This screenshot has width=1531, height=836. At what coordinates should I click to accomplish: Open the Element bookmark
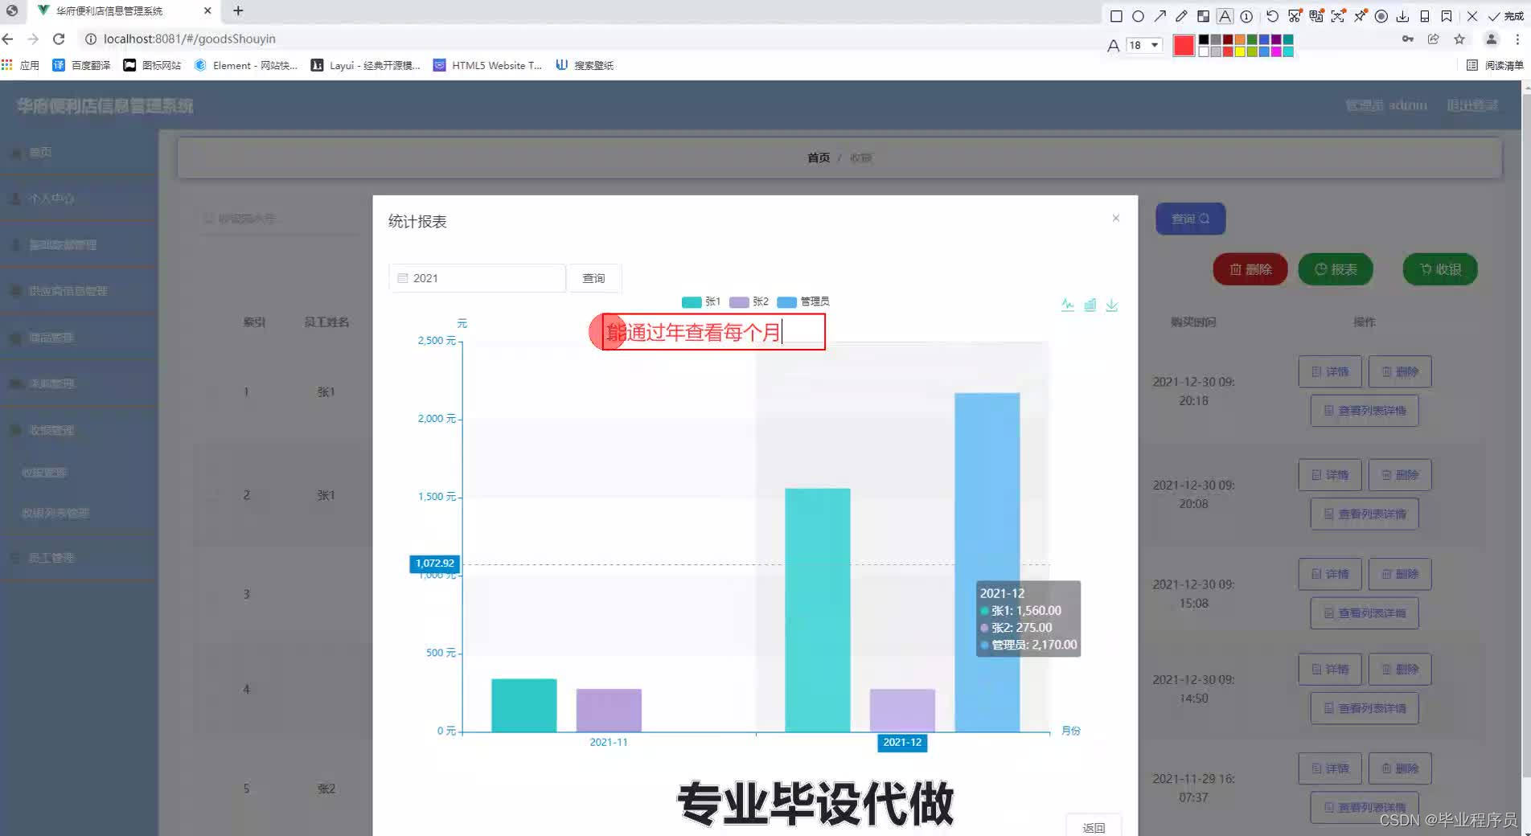point(246,65)
